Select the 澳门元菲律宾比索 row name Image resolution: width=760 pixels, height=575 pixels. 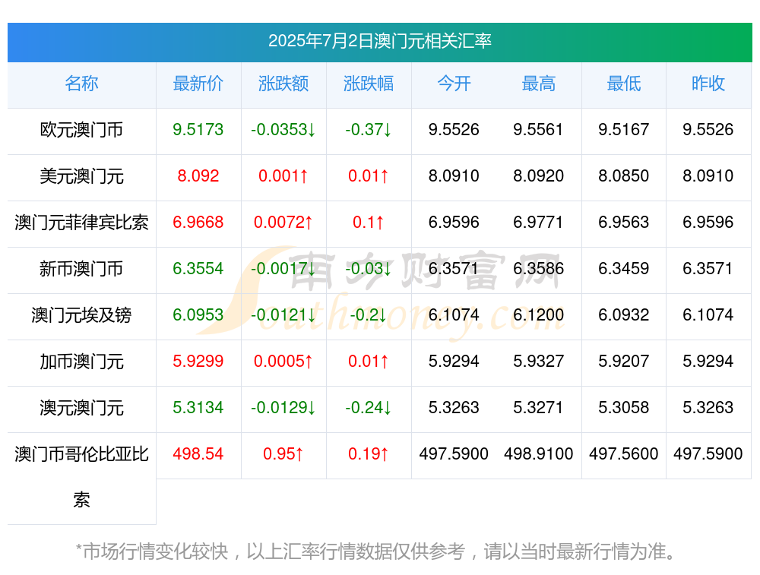pos(81,223)
